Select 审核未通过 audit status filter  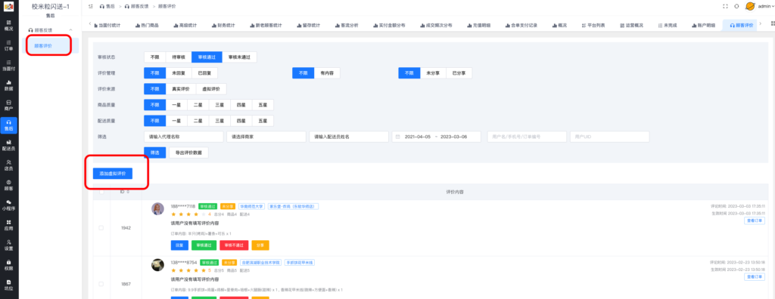[239, 57]
